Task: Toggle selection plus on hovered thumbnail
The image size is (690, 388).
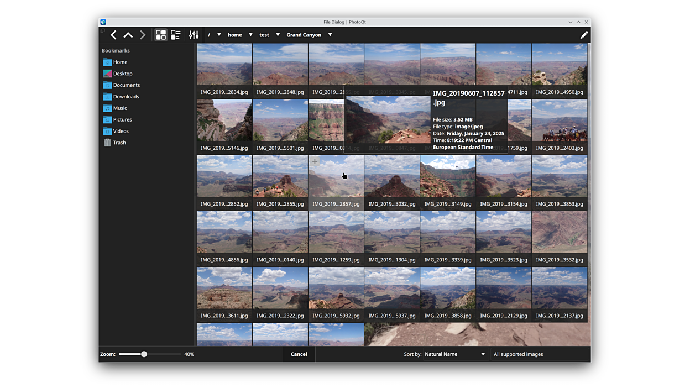Action: click(315, 162)
